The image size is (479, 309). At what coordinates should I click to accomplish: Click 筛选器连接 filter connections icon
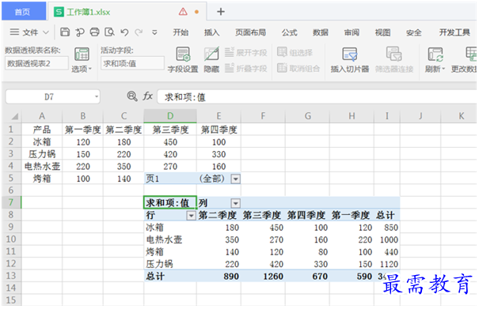pyautogui.click(x=394, y=60)
